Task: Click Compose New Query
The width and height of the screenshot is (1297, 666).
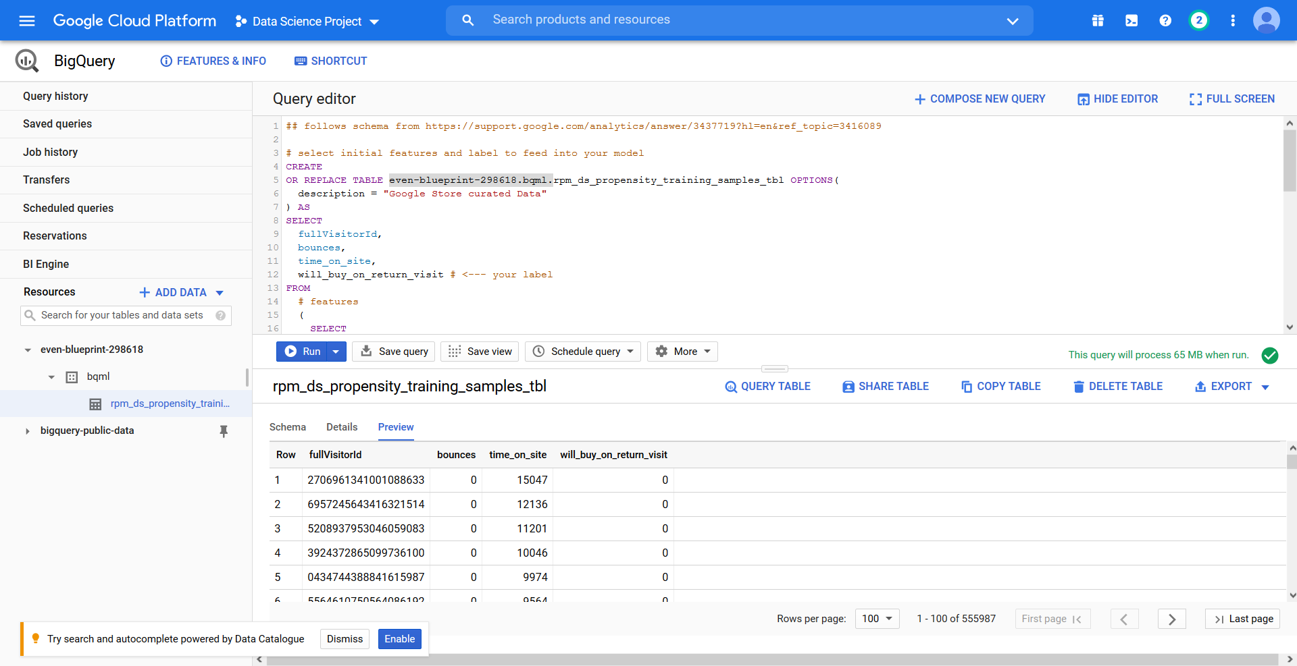Action: 980,99
